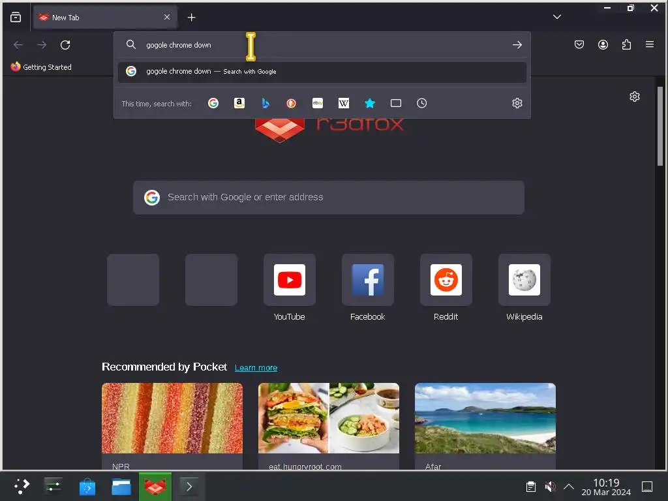
Task: Search in open tabs icon
Action: (396, 103)
